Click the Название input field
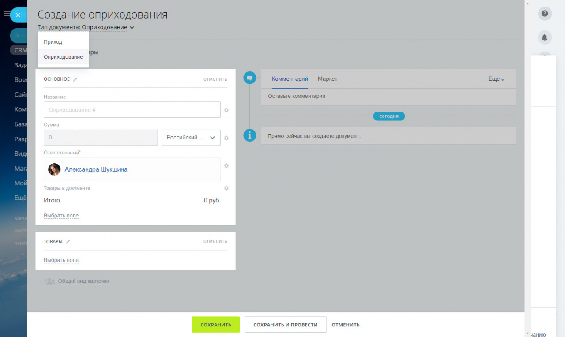The height and width of the screenshot is (337, 565). point(132,110)
